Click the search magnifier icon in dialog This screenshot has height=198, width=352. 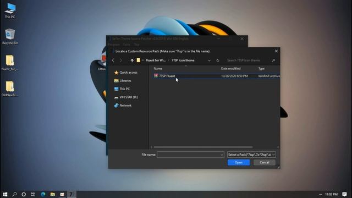coord(273,61)
